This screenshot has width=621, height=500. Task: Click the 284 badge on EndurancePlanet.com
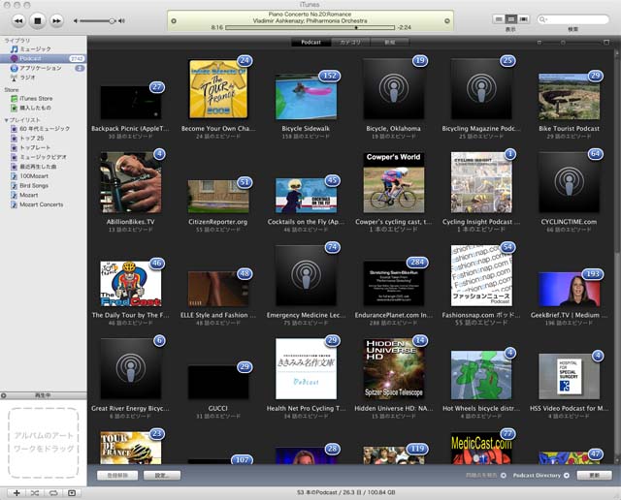[417, 263]
